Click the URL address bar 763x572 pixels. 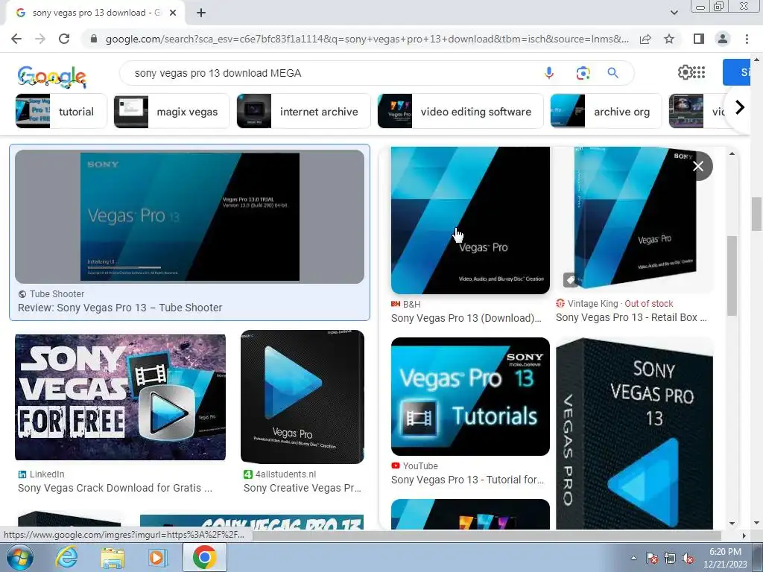tap(367, 39)
